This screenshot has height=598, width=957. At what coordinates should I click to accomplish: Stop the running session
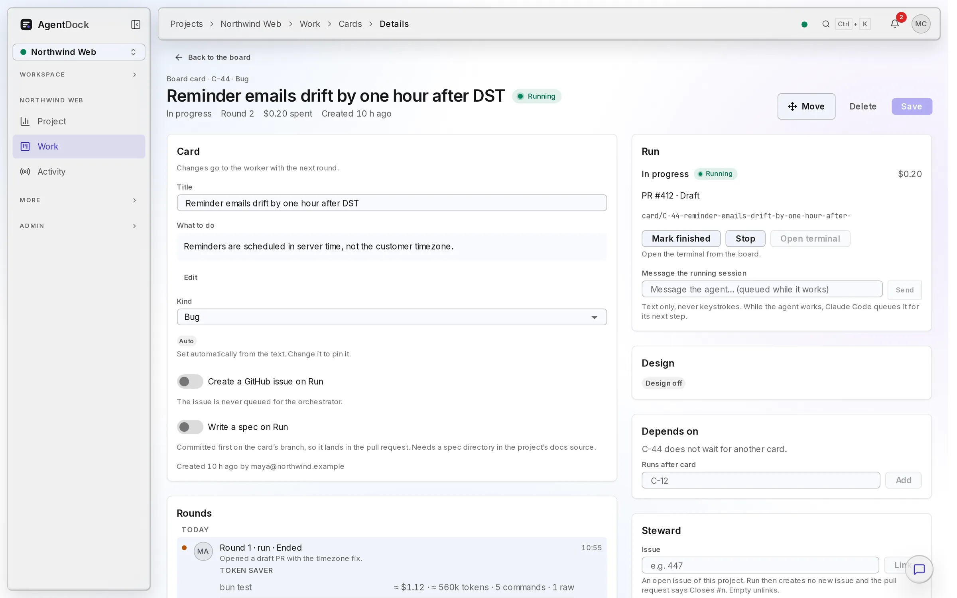point(745,238)
